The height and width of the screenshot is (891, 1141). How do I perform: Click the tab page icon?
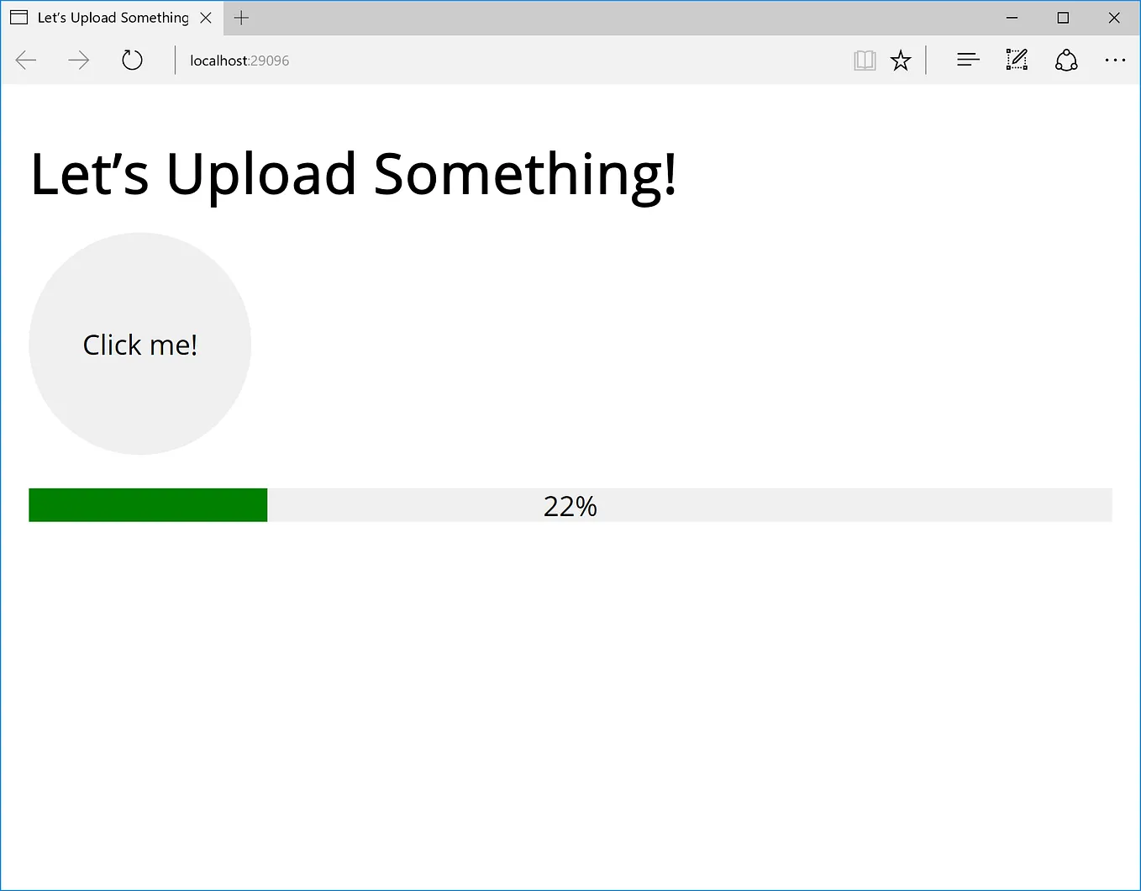[x=19, y=18]
